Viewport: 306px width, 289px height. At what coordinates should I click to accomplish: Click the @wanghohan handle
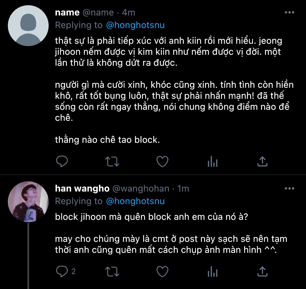click(x=141, y=189)
